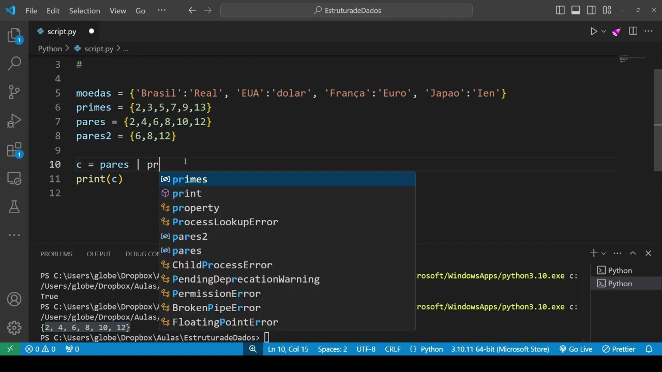Viewport: 662px width, 372px height.
Task: Click the Prettier status bar item
Action: [619, 349]
